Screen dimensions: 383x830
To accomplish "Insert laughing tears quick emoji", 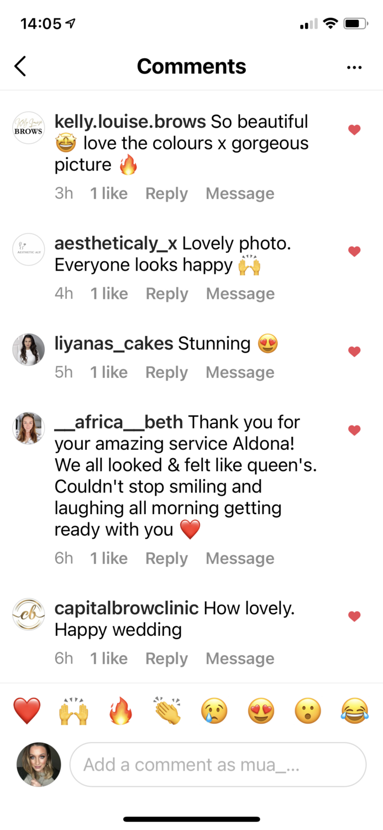I will (x=355, y=711).
